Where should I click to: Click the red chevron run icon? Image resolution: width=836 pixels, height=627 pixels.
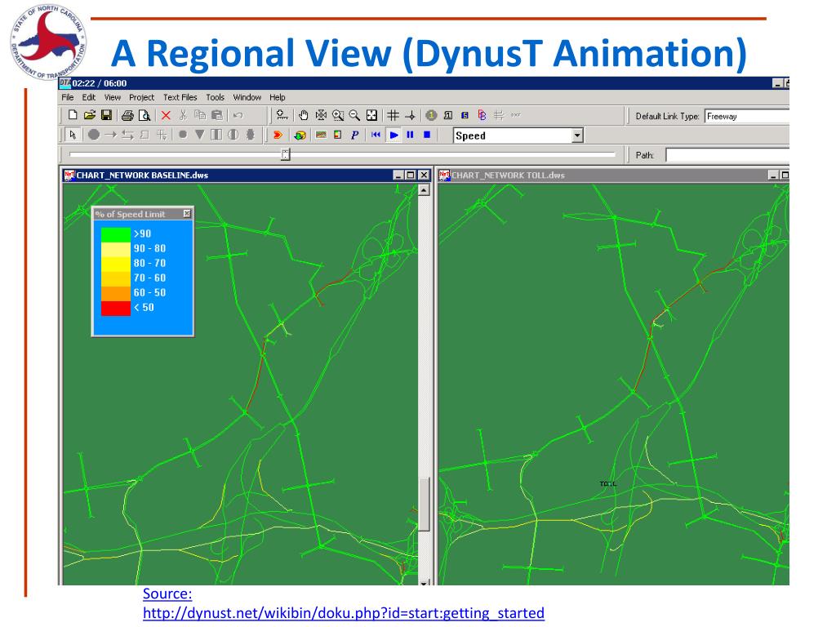[x=278, y=135]
